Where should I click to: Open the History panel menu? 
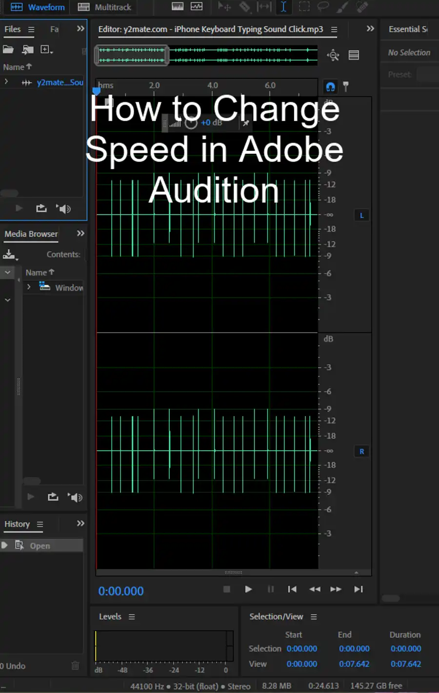click(x=40, y=525)
